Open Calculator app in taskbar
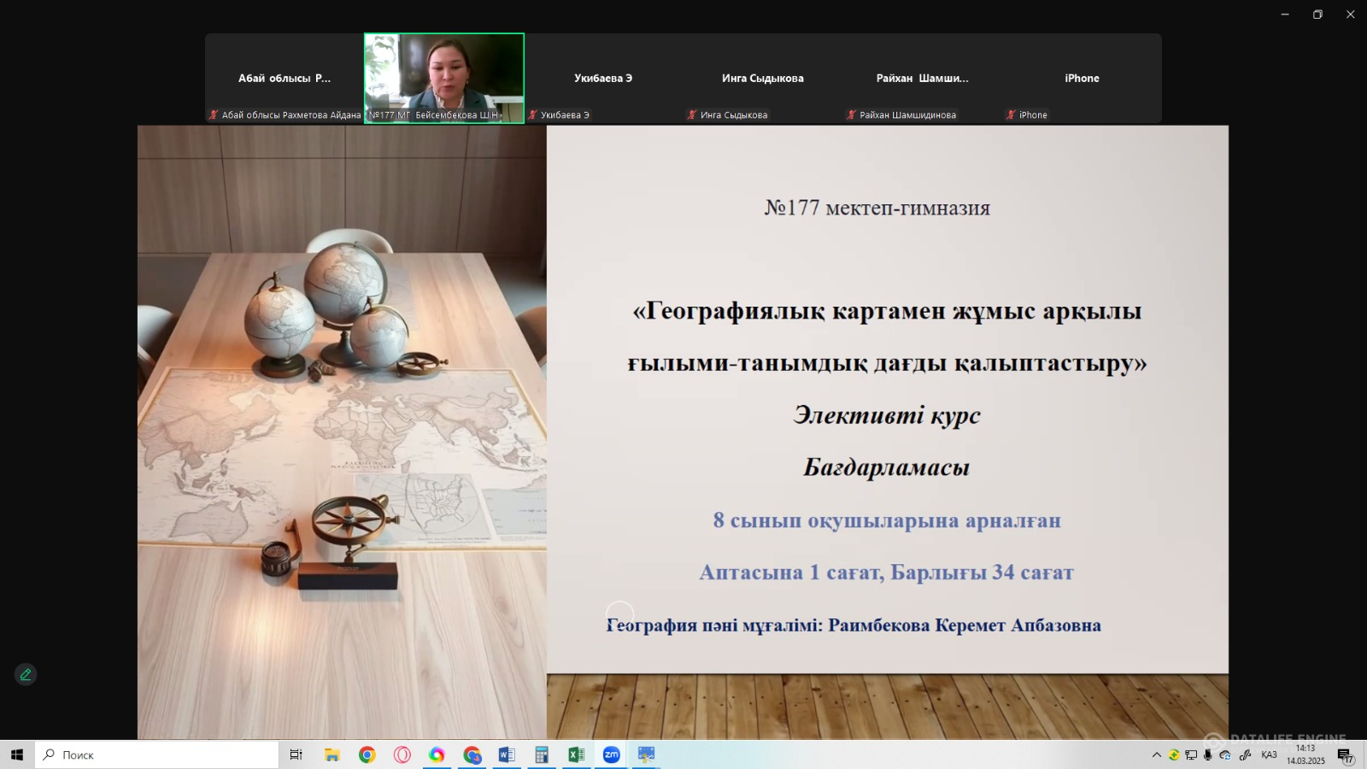Viewport: 1367px width, 769px height. click(542, 754)
